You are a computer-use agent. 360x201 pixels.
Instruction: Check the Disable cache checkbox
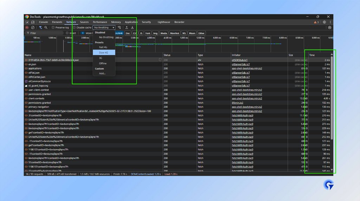(74, 27)
